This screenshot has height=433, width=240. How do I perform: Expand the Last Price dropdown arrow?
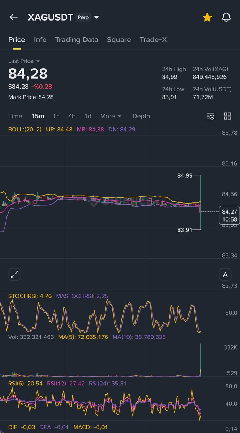coord(38,61)
